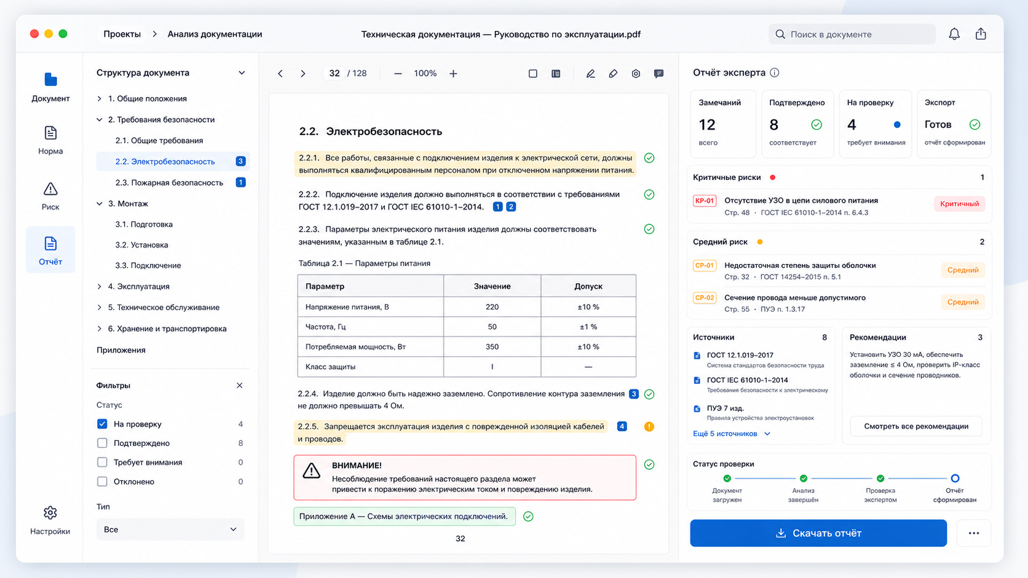Viewport: 1028px width, 578px height.
Task: Open the Риск sidebar section
Action: (50, 196)
